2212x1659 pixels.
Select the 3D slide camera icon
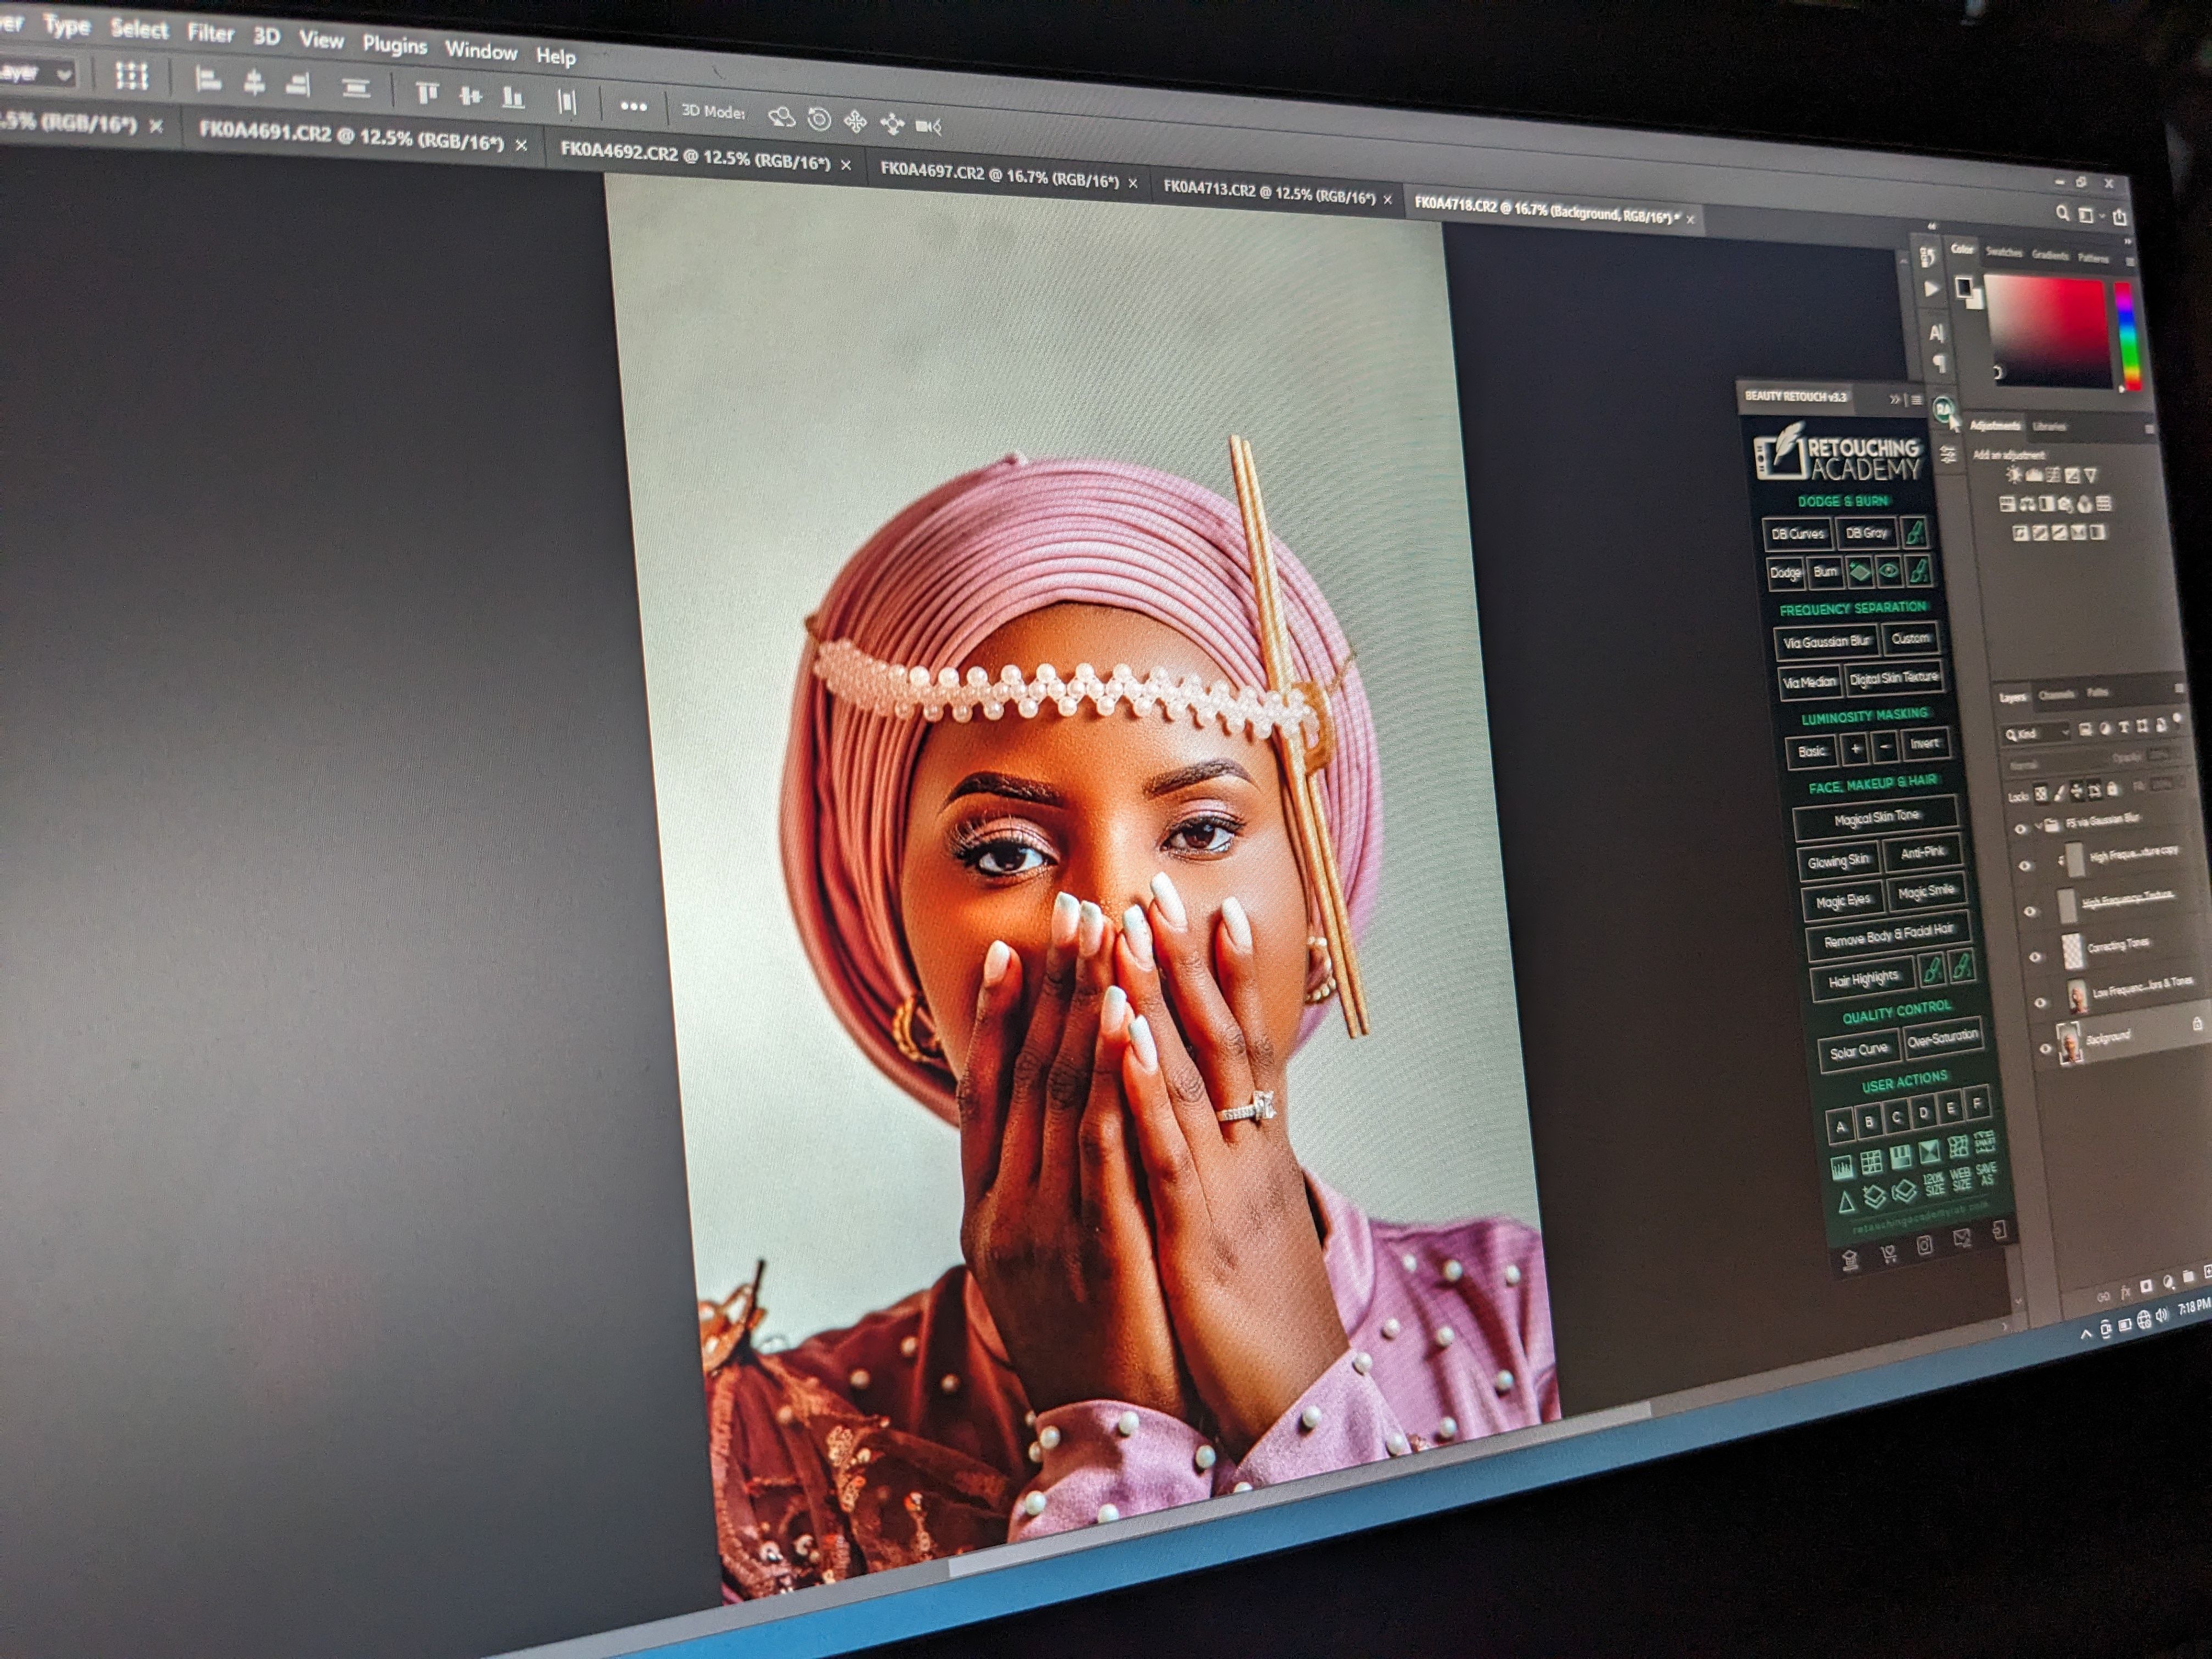[892, 124]
